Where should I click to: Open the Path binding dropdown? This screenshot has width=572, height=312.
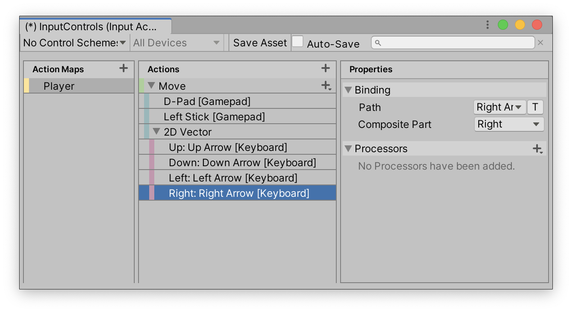tap(500, 107)
